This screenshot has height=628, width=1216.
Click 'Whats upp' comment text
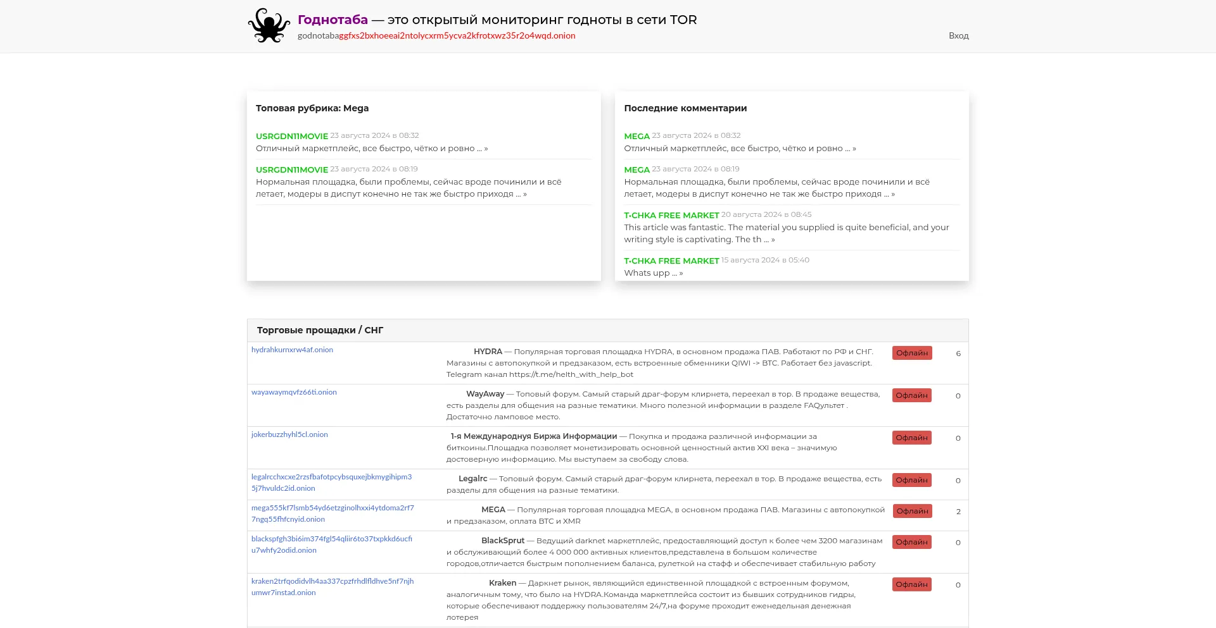tap(653, 273)
